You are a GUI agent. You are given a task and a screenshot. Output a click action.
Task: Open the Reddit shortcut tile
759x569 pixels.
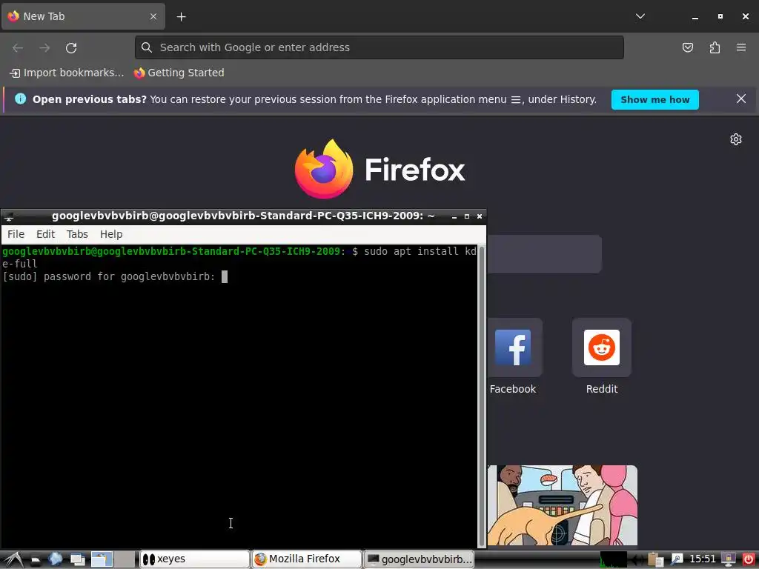pyautogui.click(x=602, y=347)
